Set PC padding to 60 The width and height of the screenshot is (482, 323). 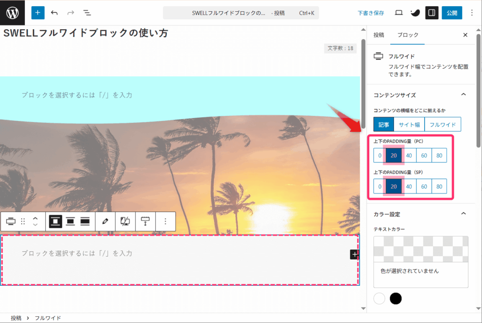coord(424,155)
